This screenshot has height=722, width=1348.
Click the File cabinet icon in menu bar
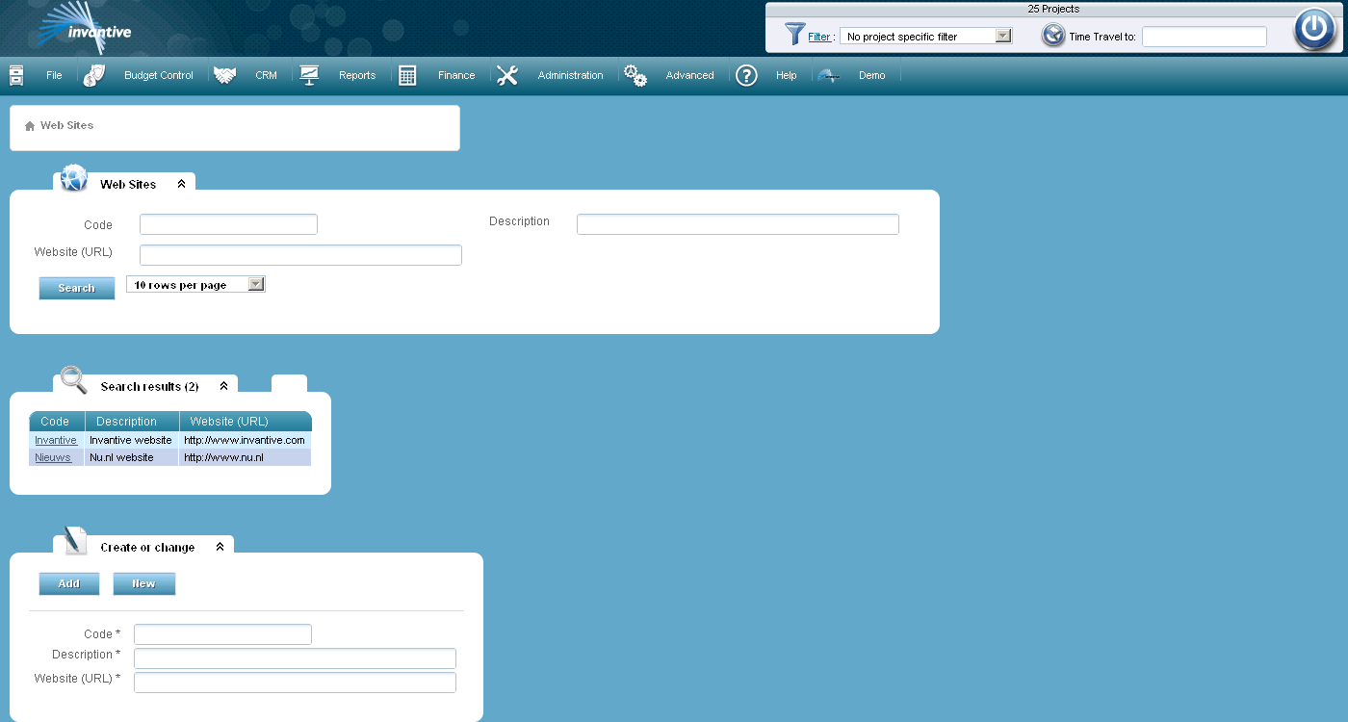click(x=16, y=75)
